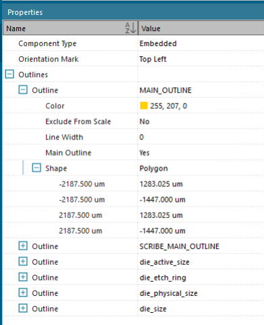Viewport: 264px width, 325px height.
Task: Click the yellow Color swatch
Action: [144, 106]
